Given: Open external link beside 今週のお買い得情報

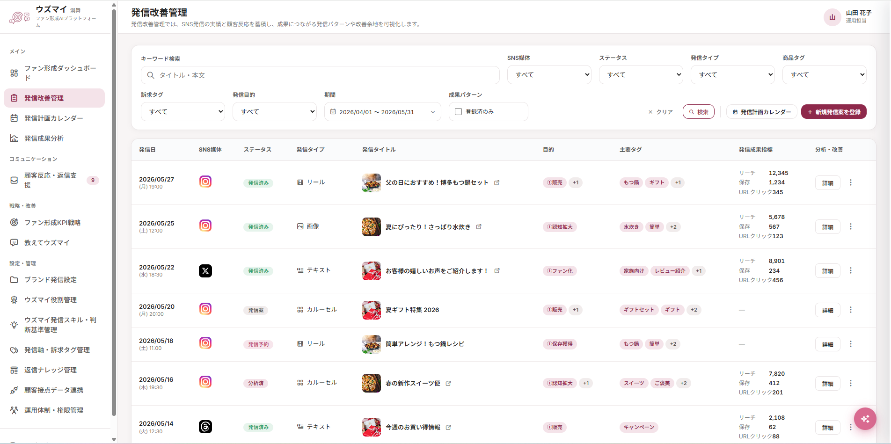Looking at the screenshot, I should pyautogui.click(x=448, y=427).
